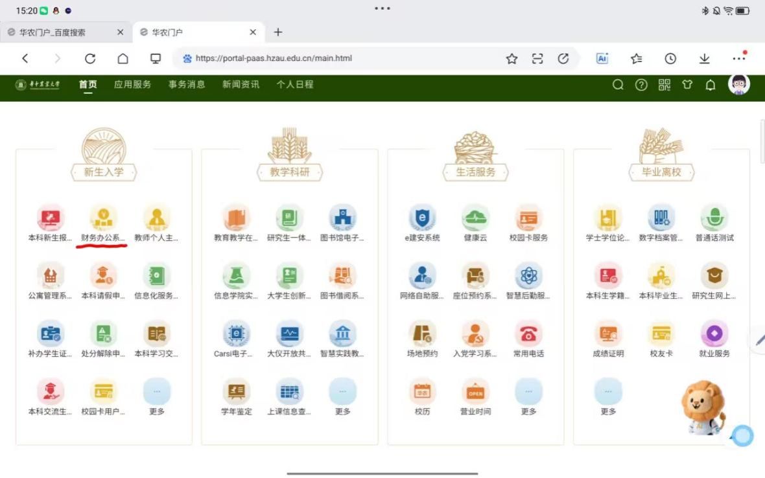Open the notification bell in header
Screen dimensions: 765x478
pyautogui.click(x=711, y=85)
